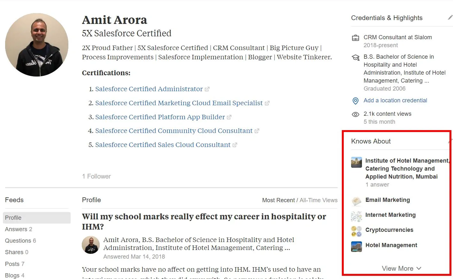This screenshot has width=453, height=279.
Task: Open the 1 Follower link
Action: (96, 176)
